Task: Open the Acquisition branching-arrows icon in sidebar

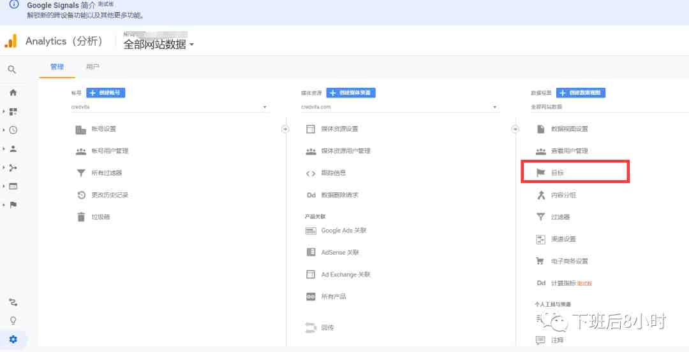Action: (x=13, y=167)
